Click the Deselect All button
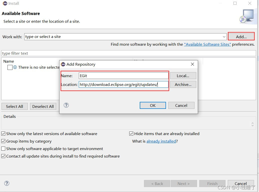Image resolution: width=259 pixels, height=192 pixels. pyautogui.click(x=43, y=106)
